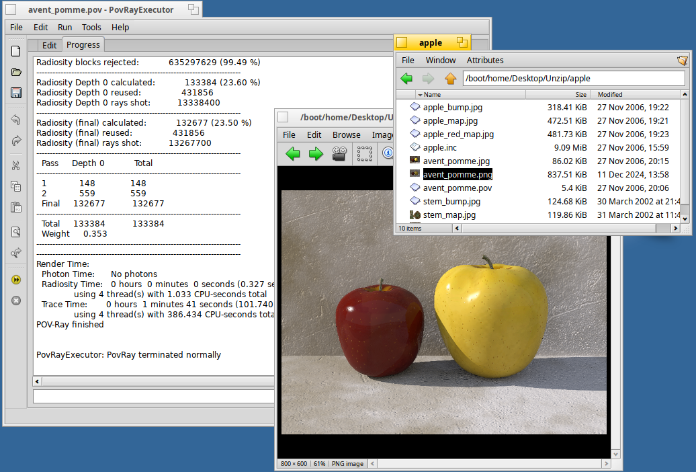Image resolution: width=696 pixels, height=472 pixels.
Task: Click file list scroll down arrow
Action: (x=685, y=219)
